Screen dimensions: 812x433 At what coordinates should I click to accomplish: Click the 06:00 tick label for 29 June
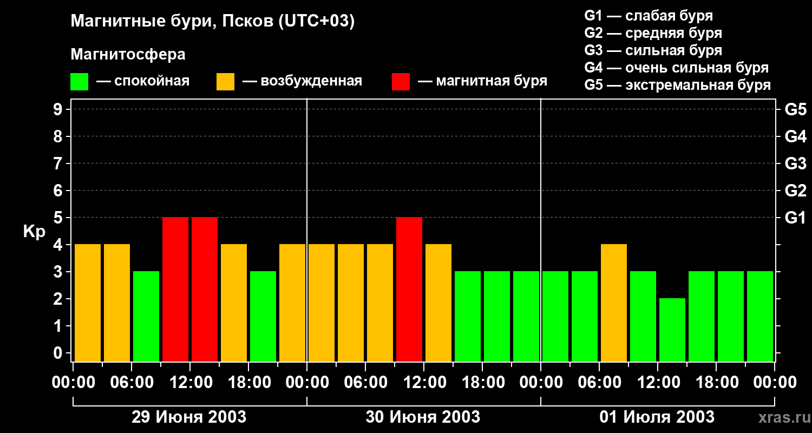click(132, 383)
